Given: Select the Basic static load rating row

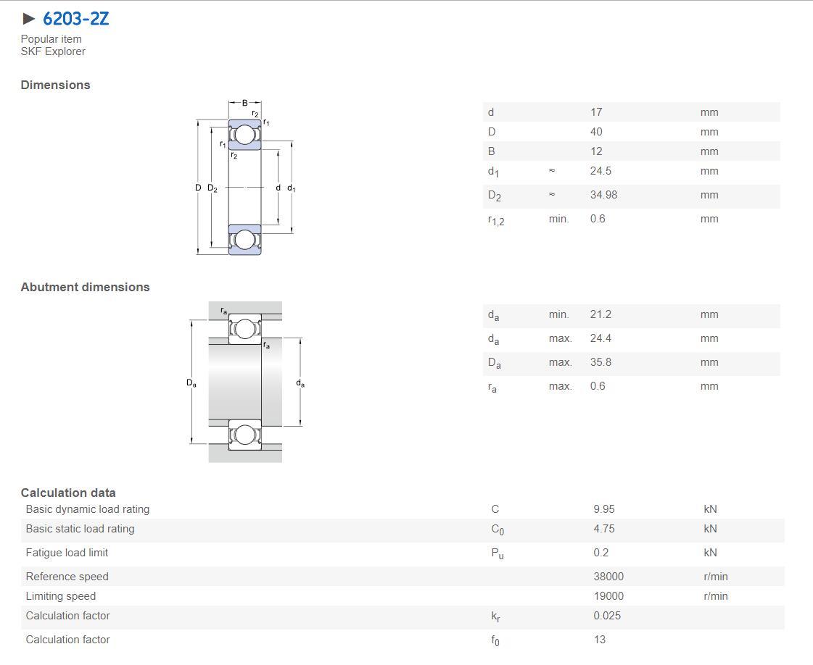Looking at the screenshot, I should (403, 530).
